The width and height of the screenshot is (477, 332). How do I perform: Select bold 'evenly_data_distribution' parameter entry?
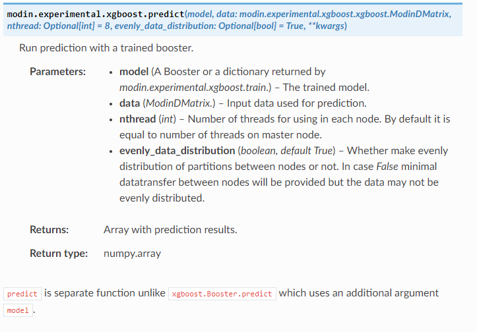[x=177, y=151]
